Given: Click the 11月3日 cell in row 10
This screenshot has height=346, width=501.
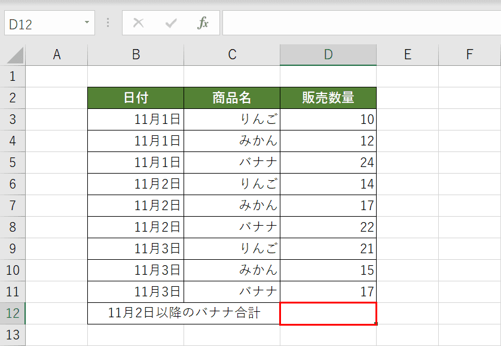Looking at the screenshot, I should pos(136,270).
